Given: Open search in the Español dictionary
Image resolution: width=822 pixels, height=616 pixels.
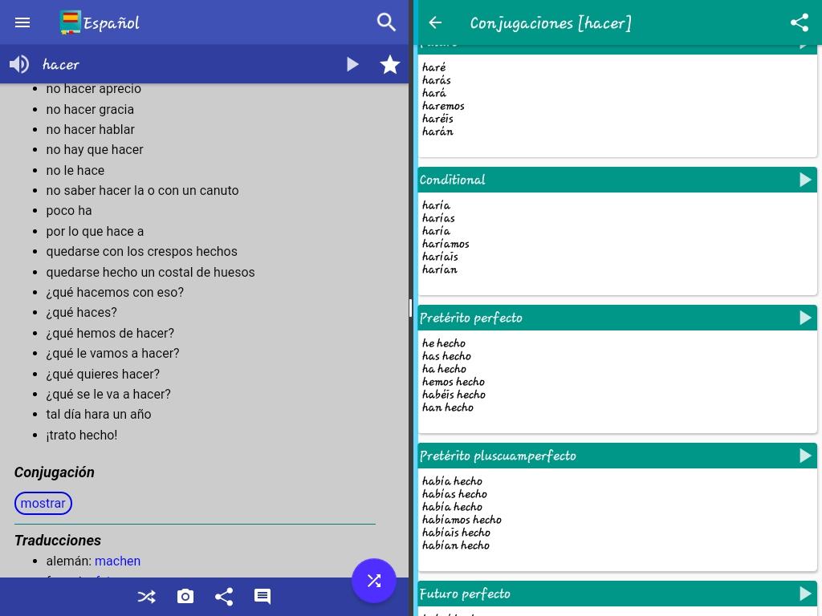Looking at the screenshot, I should pos(386,22).
